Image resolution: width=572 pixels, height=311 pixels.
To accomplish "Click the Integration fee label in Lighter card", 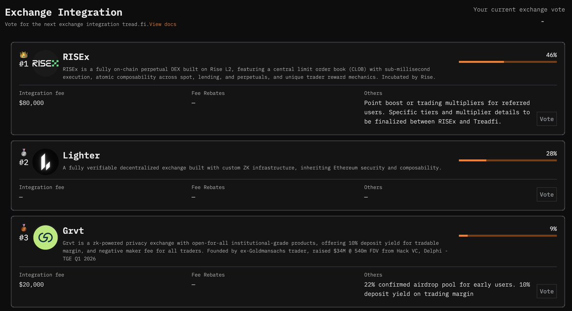I will tap(42, 188).
